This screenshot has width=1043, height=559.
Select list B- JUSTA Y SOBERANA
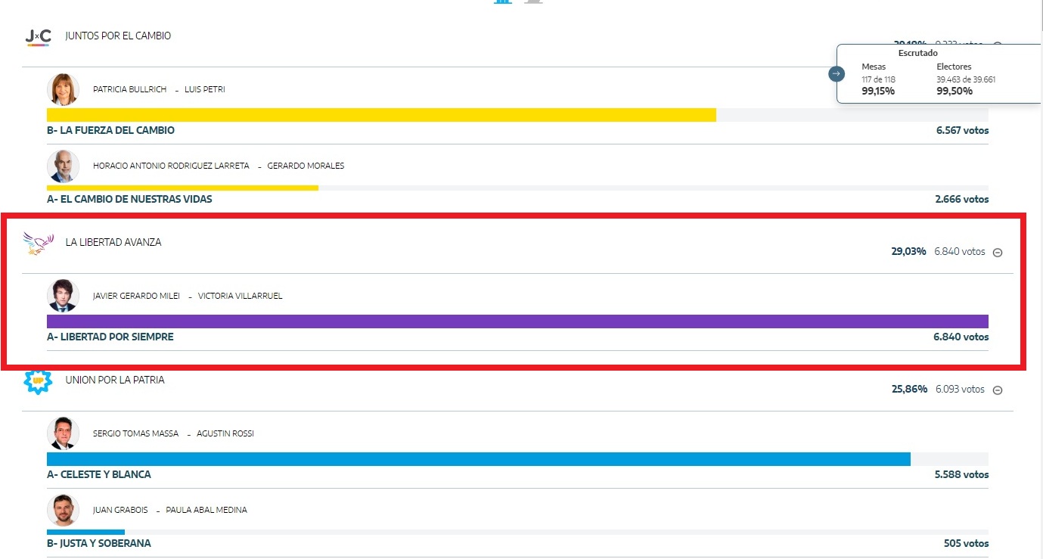tap(98, 543)
